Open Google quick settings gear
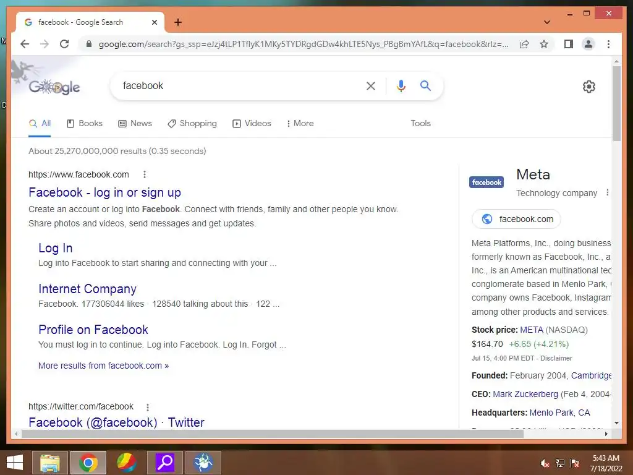Viewport: 633px width, 475px height. point(589,87)
